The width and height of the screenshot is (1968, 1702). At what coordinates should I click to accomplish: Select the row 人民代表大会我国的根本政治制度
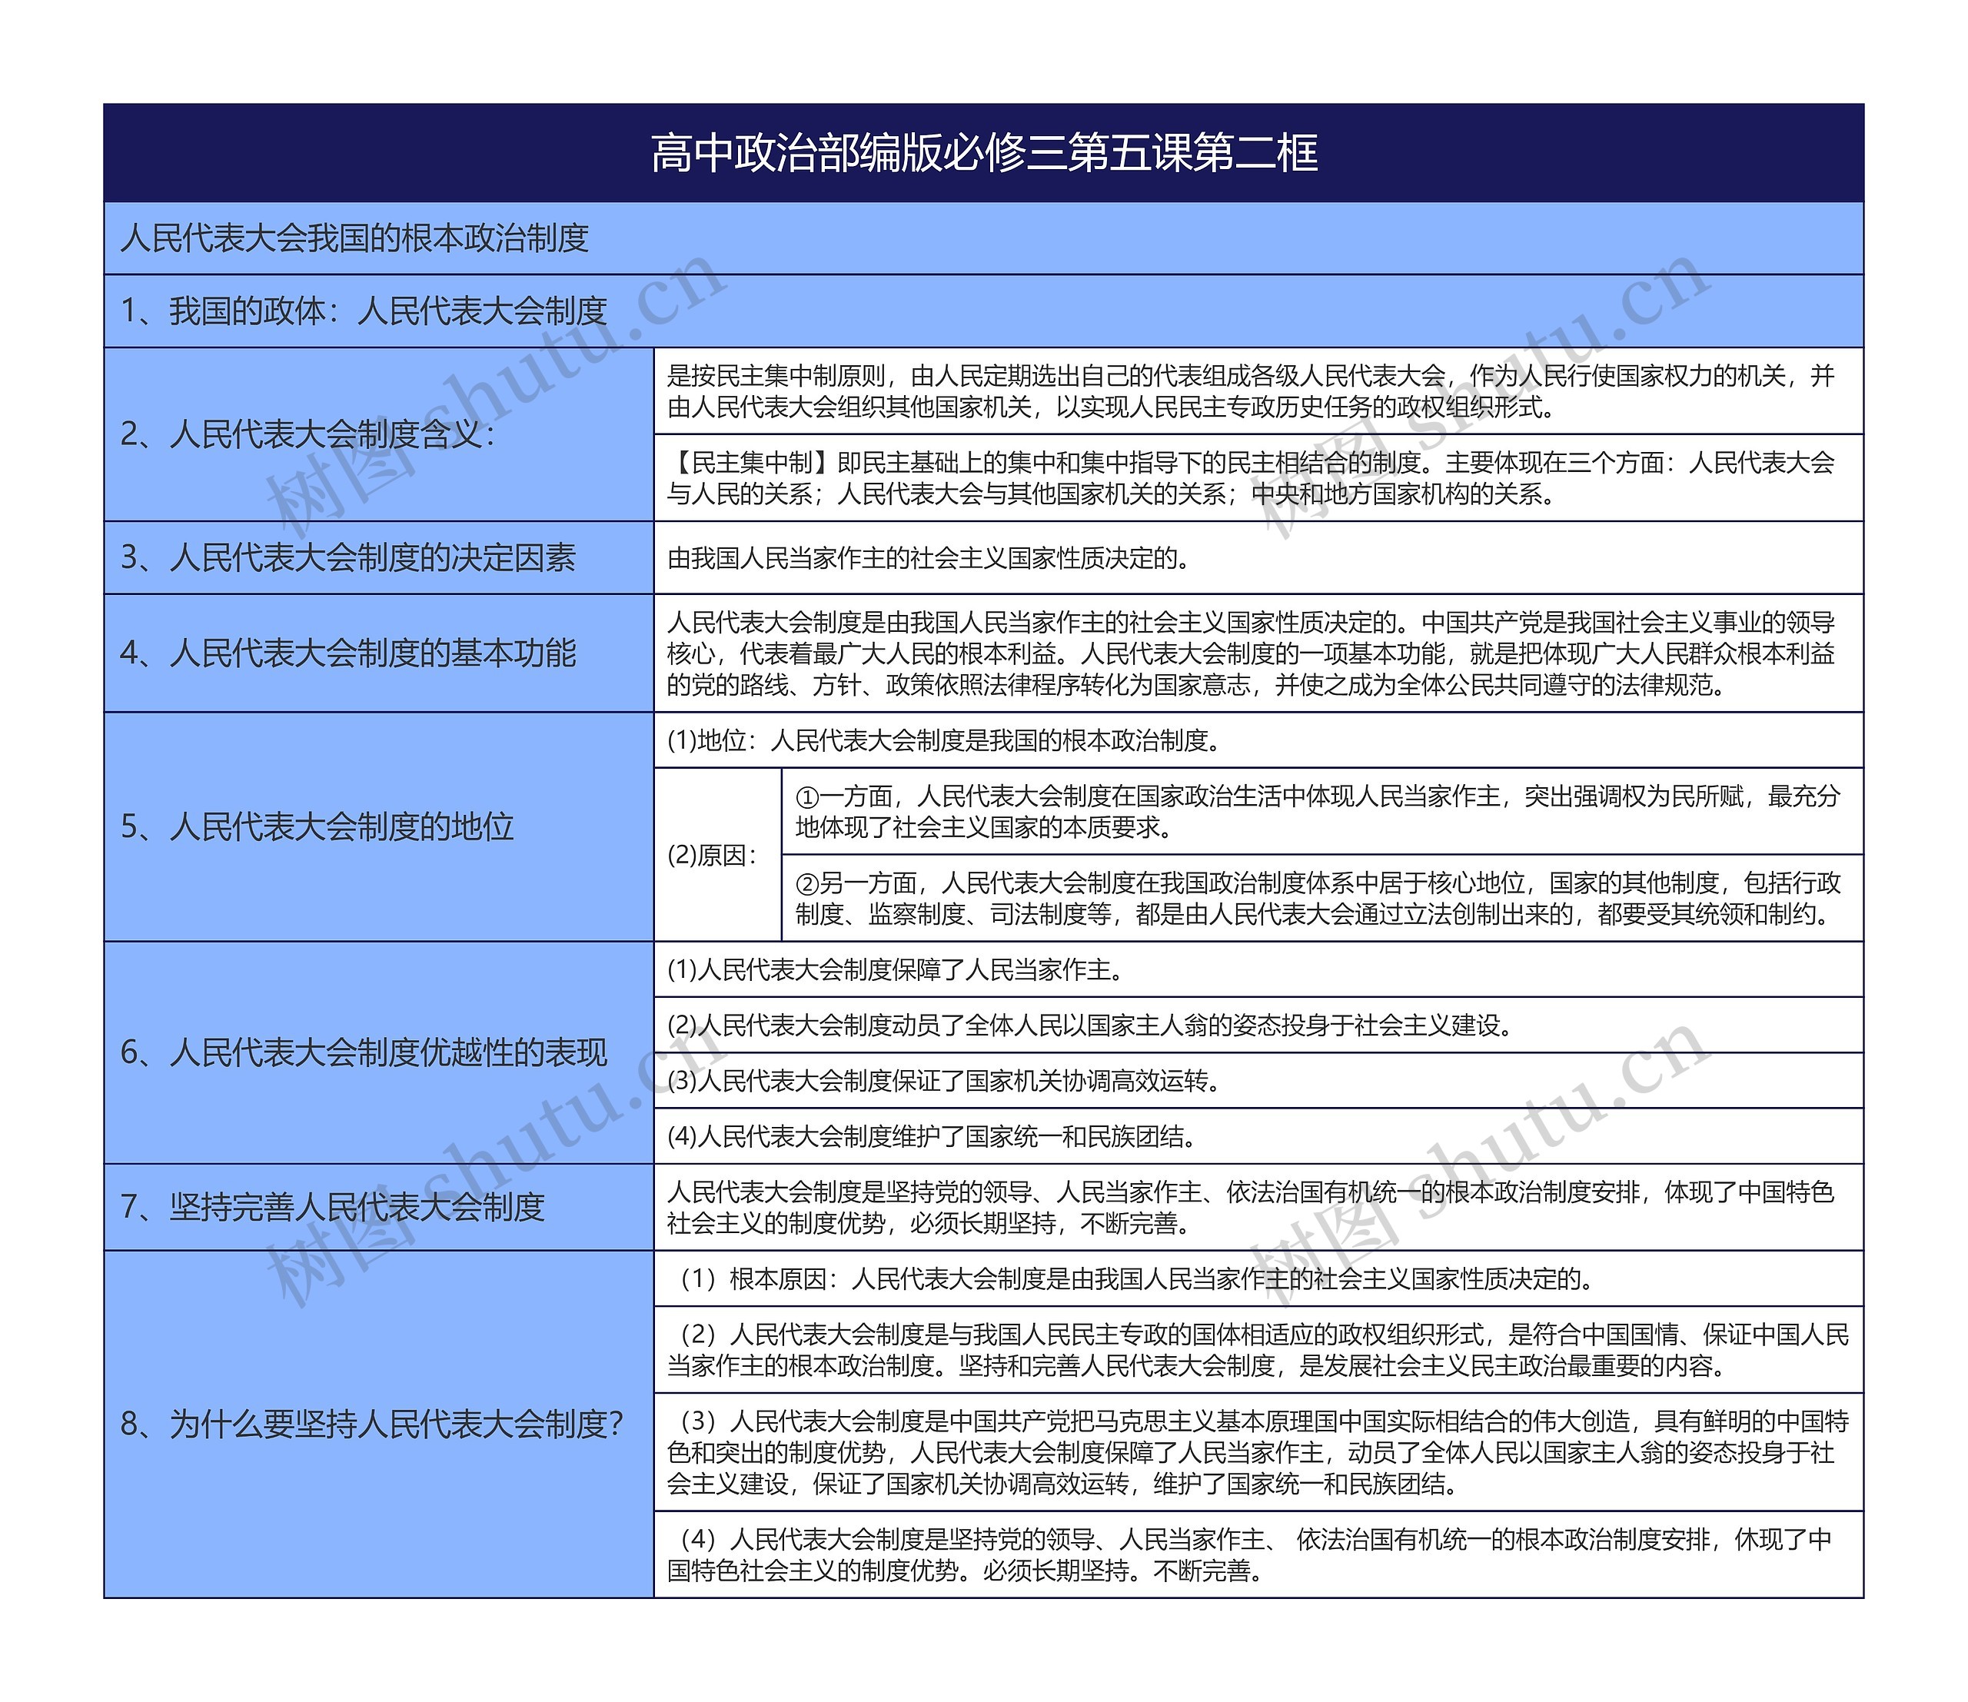click(983, 238)
